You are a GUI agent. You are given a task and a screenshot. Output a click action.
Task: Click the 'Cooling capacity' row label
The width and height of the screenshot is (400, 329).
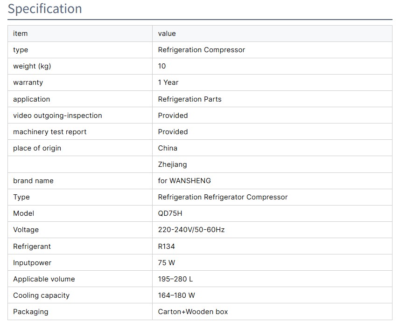41,295
